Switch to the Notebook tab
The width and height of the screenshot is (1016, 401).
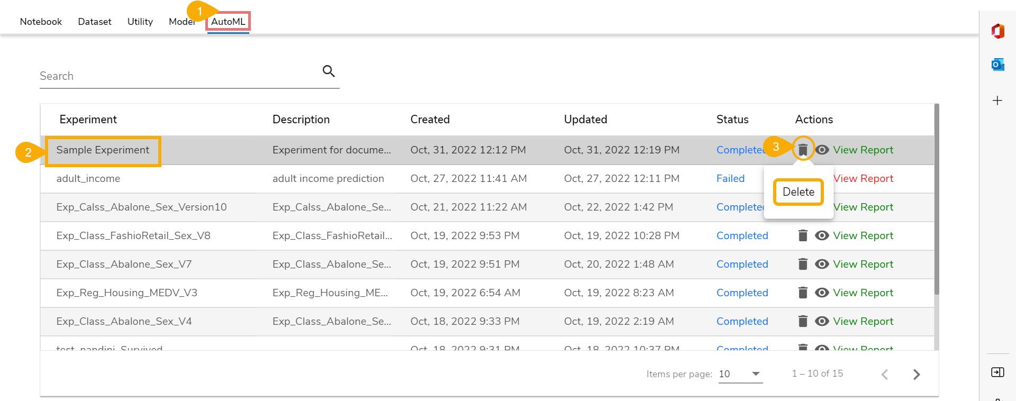[41, 22]
